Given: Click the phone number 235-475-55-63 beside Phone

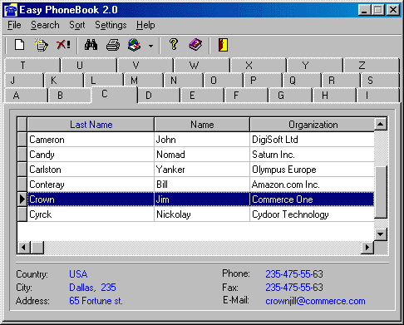Looking at the screenshot, I should tap(294, 274).
